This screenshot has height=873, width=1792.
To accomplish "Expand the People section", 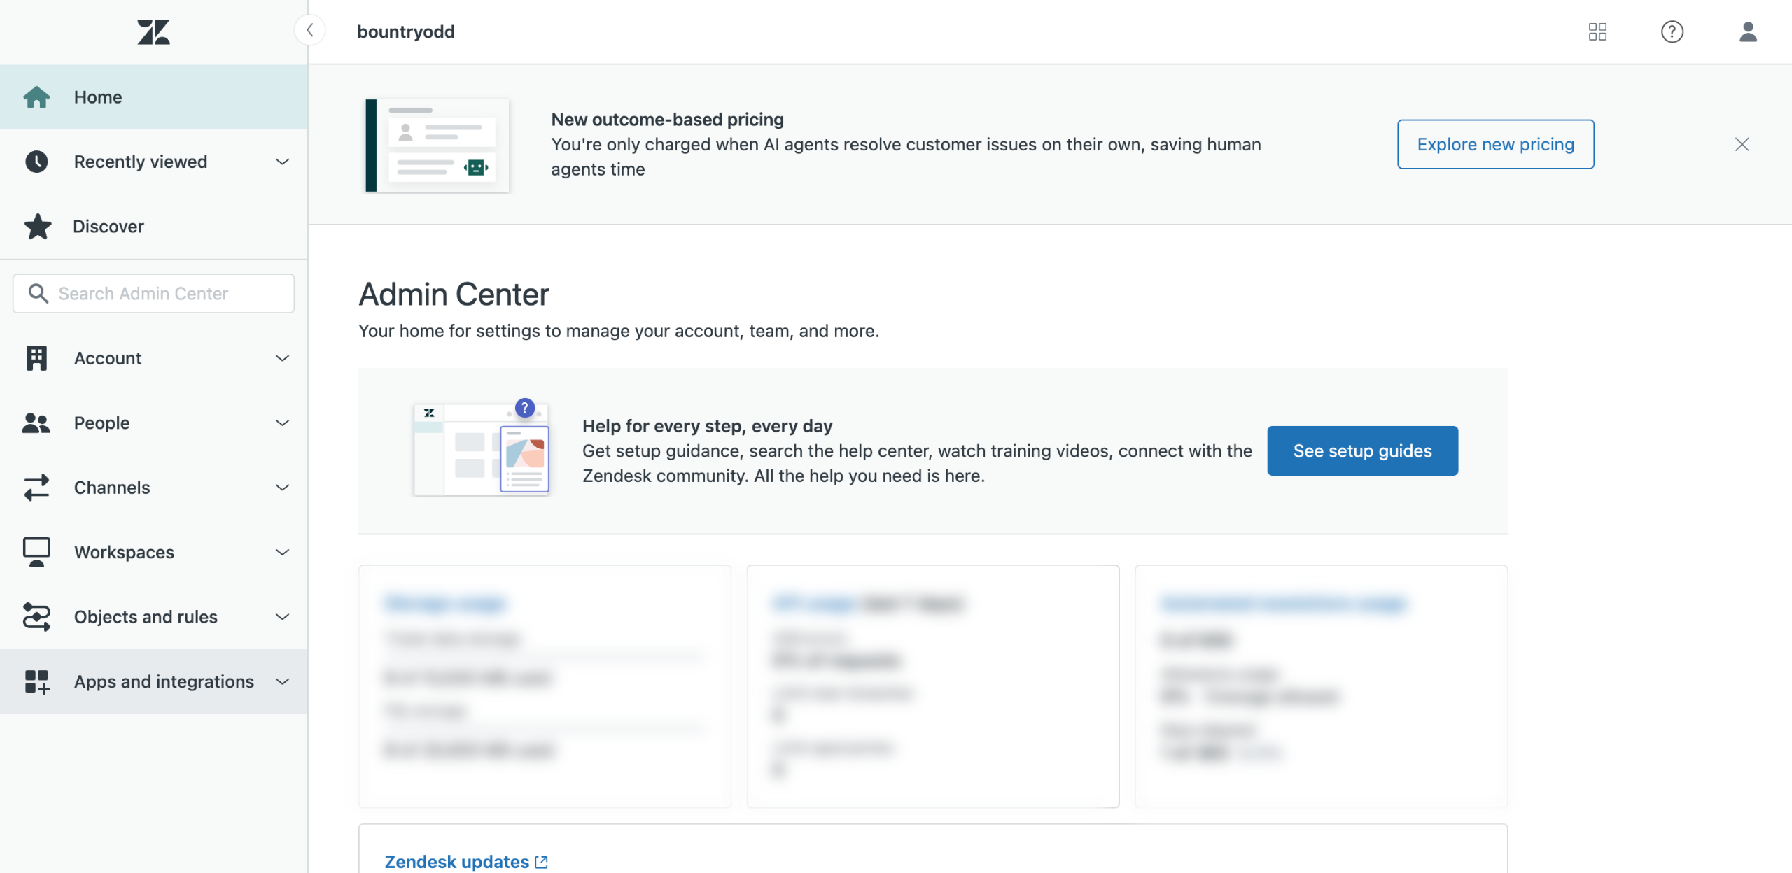I will point(282,423).
